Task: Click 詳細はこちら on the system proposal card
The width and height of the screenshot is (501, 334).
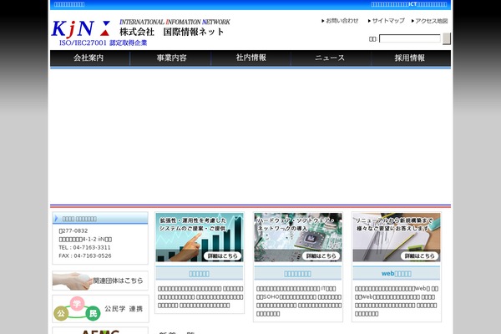Action: 222,256
